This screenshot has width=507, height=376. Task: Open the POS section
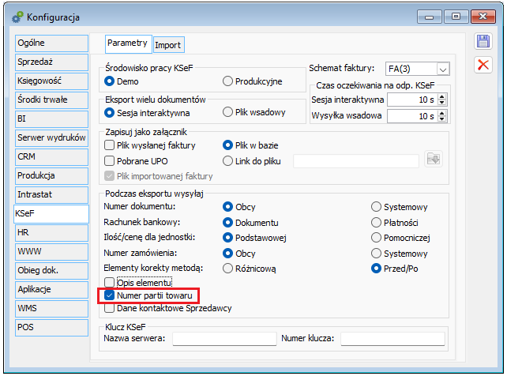(x=51, y=328)
